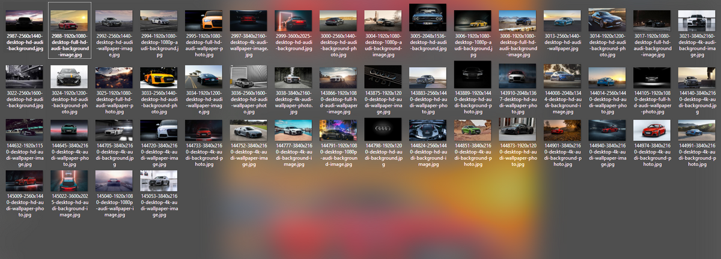Click file name starting '144824-2560x1440'
Viewport: 721px width, 259px height.
coord(428,154)
